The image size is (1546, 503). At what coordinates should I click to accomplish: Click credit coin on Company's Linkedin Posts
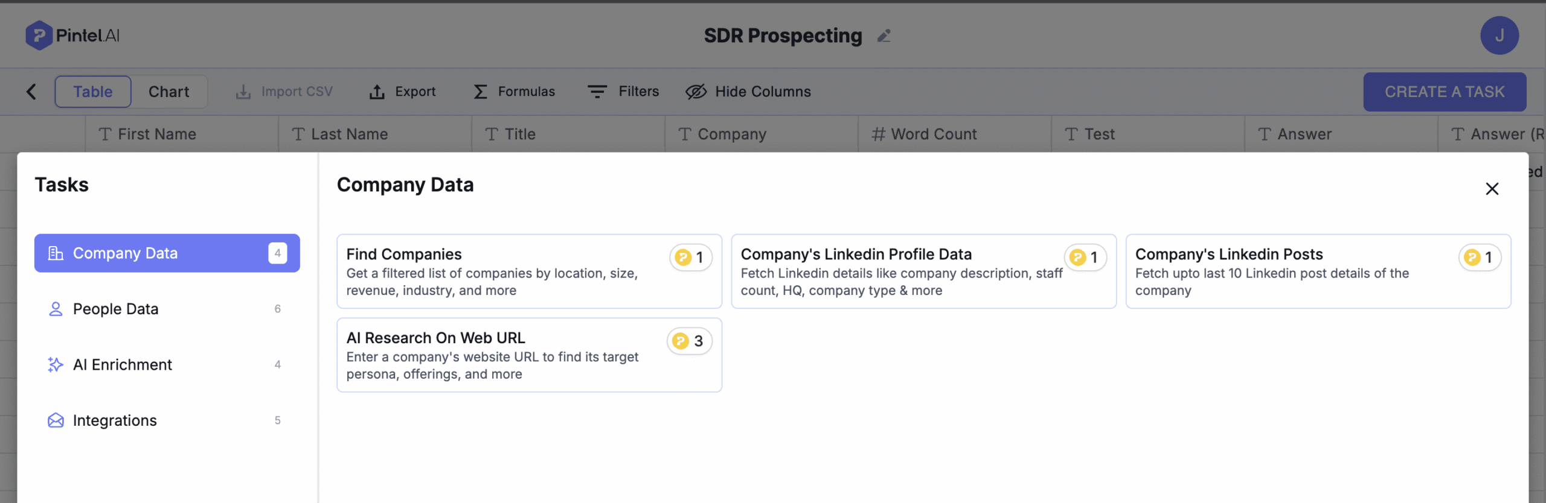click(x=1472, y=258)
